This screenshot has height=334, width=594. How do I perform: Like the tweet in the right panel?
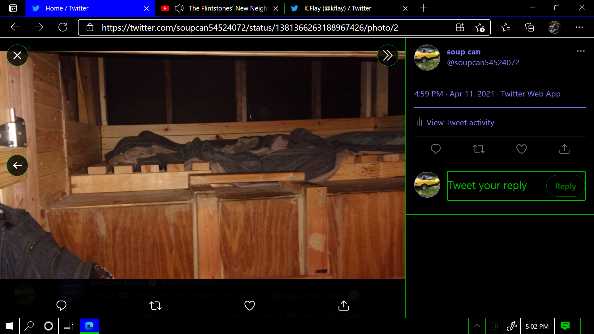[x=521, y=149]
